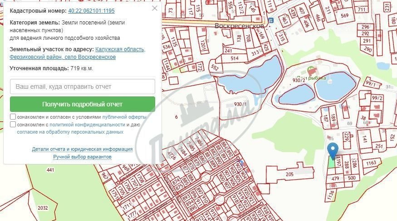Click parcel 205 on the map

(x=289, y=174)
